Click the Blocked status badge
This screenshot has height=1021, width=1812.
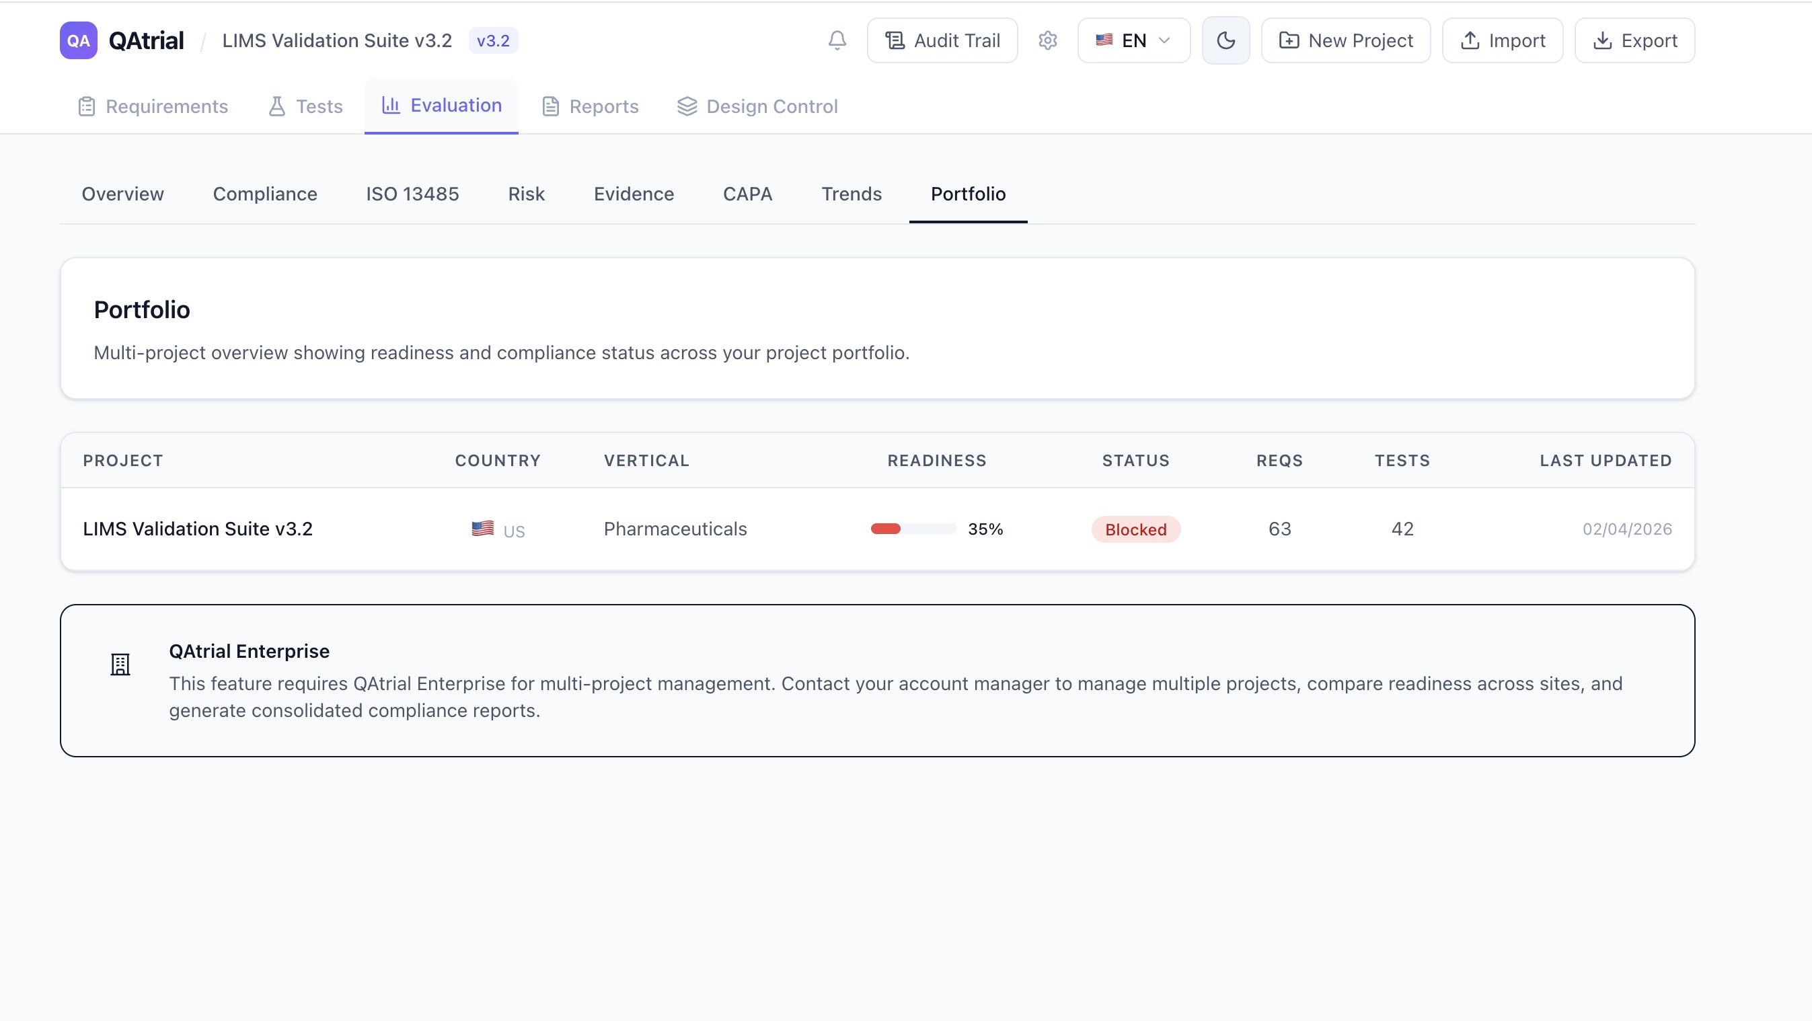click(x=1135, y=529)
